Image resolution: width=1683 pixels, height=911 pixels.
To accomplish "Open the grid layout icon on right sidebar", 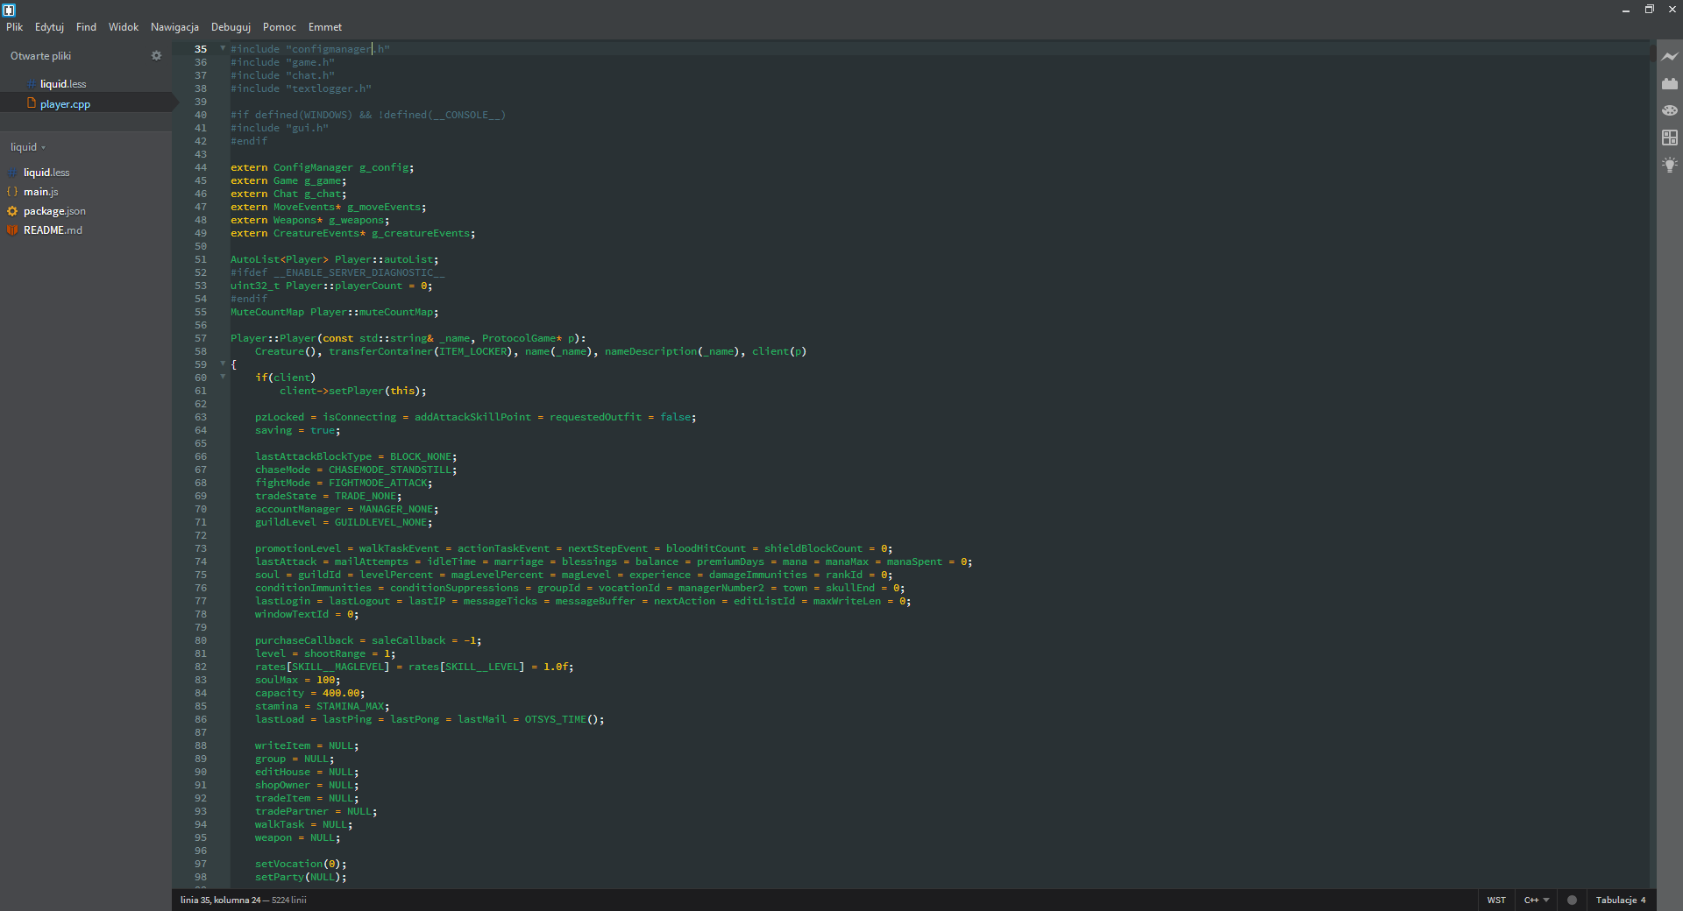I will [1671, 138].
